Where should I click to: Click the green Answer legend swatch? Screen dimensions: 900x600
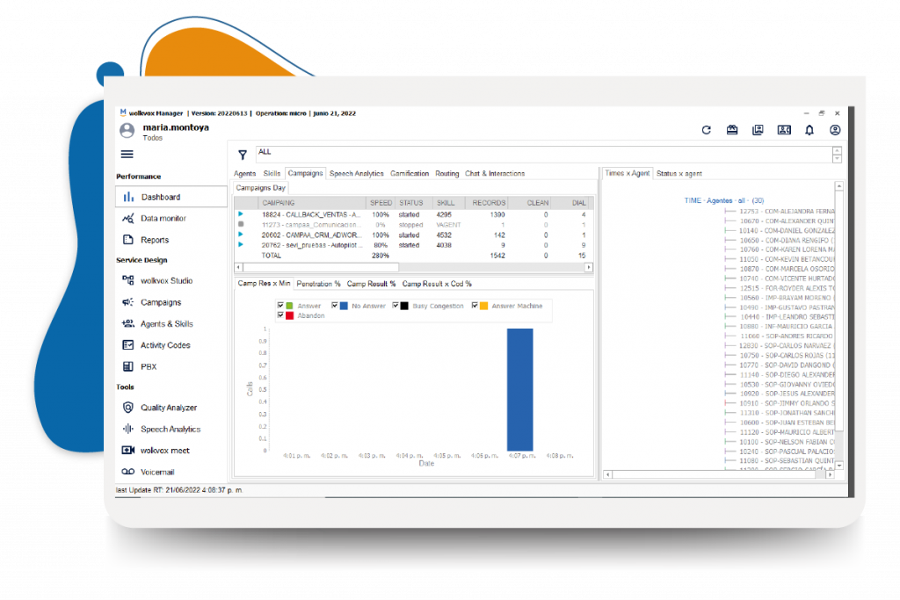pos(289,306)
